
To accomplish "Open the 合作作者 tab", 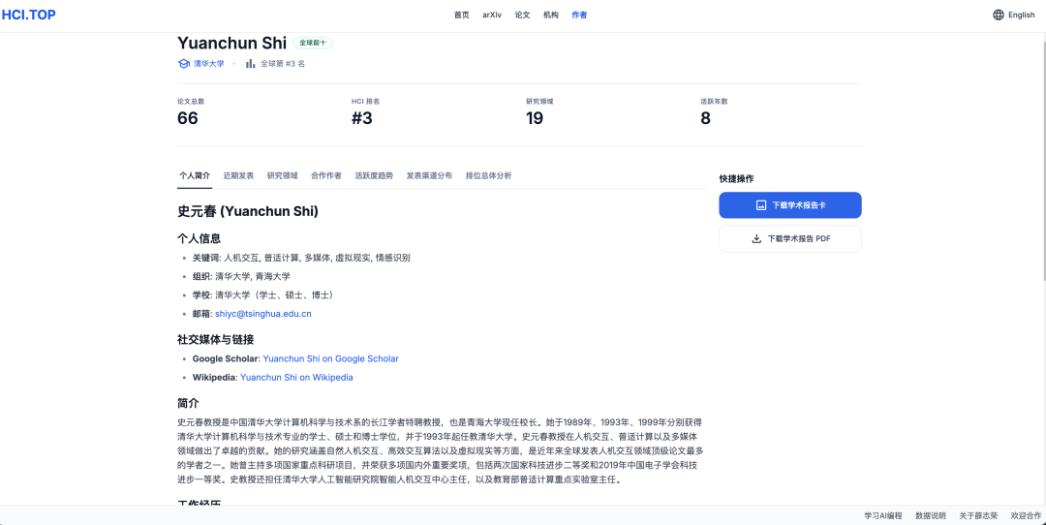I will coord(326,175).
